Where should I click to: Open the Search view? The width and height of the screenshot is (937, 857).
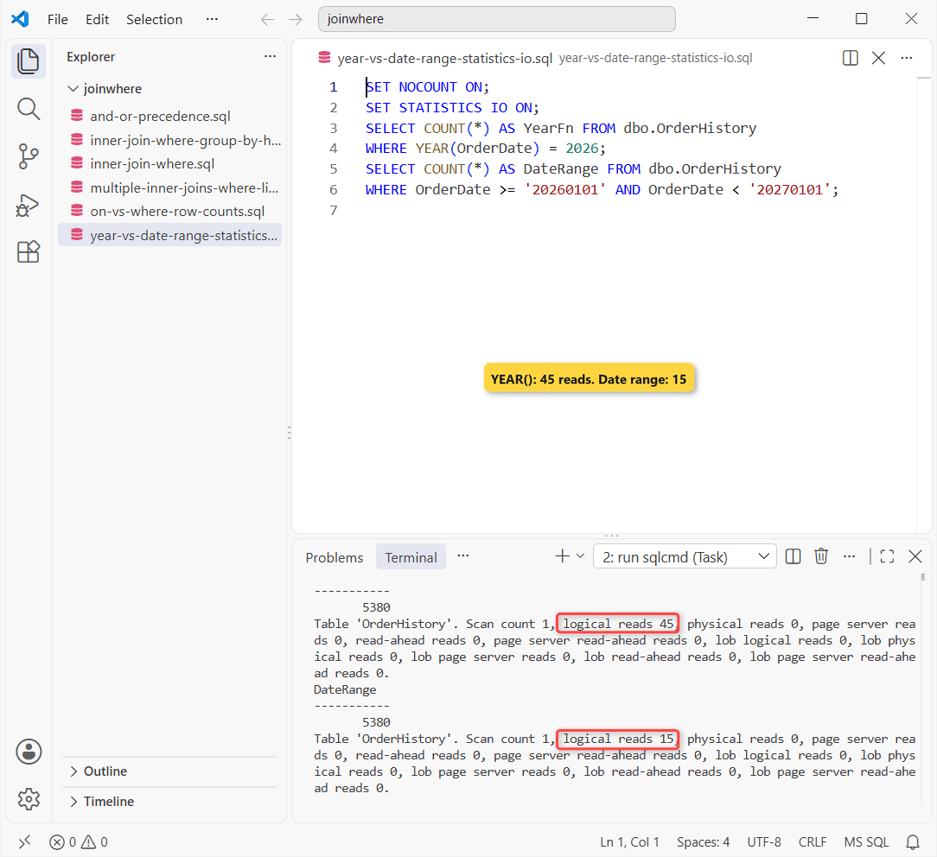coord(28,110)
